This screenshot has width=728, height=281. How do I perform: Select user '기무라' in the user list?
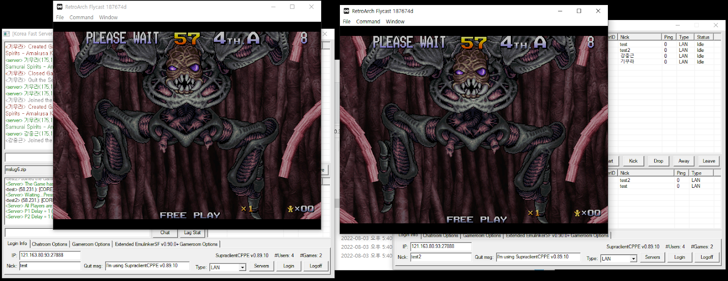[x=627, y=62]
